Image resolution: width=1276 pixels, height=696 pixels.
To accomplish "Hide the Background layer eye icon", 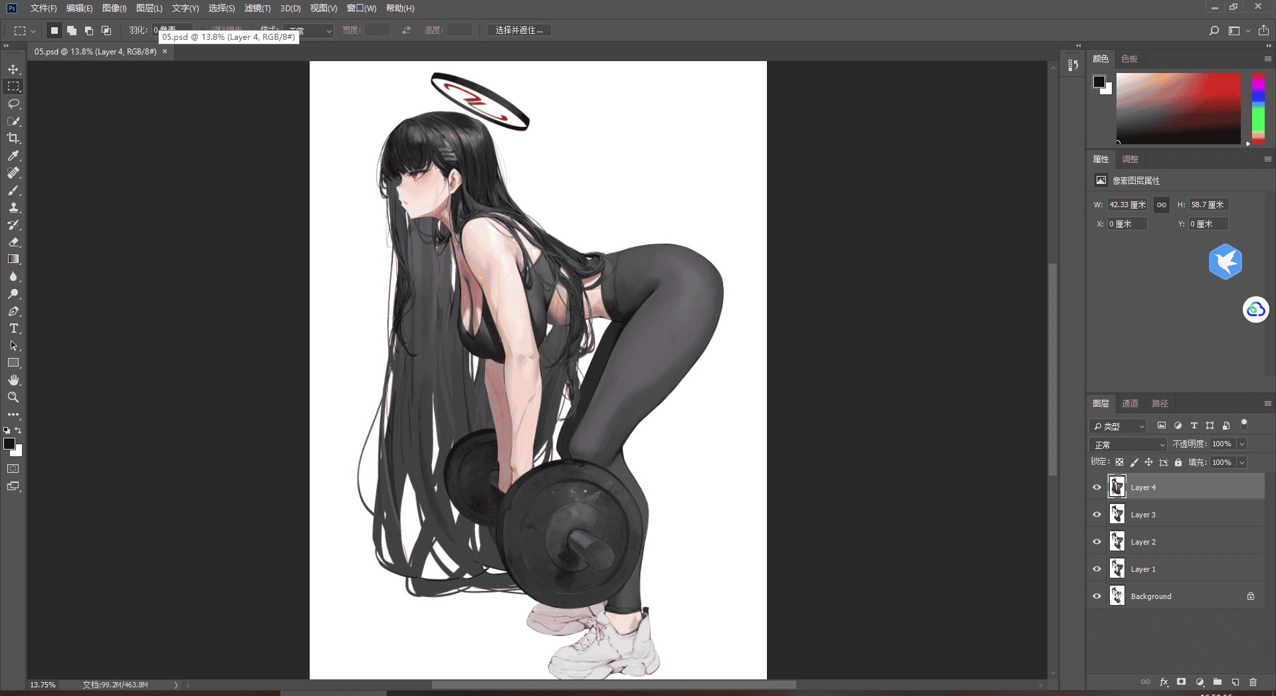I will [x=1097, y=596].
